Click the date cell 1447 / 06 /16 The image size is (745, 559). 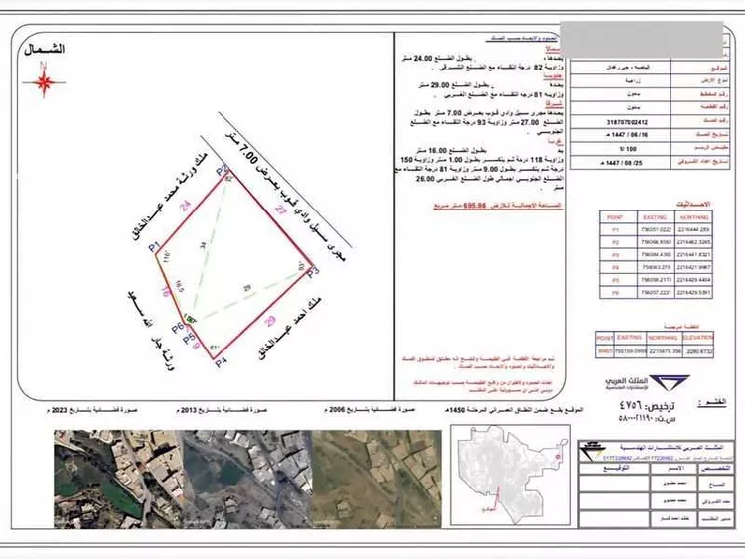pos(621,135)
